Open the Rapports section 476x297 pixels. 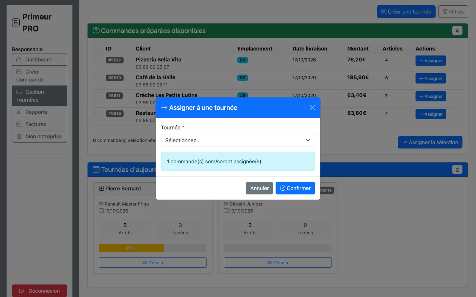tap(39, 112)
